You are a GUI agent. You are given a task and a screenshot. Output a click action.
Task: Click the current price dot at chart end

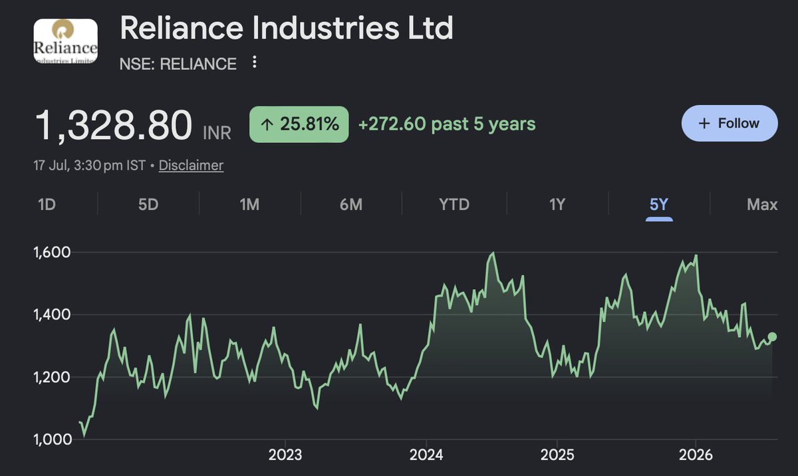pyautogui.click(x=772, y=336)
